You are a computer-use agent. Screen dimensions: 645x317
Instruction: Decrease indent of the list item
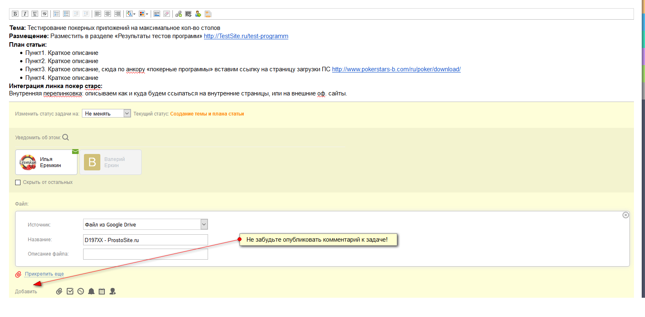(x=76, y=14)
